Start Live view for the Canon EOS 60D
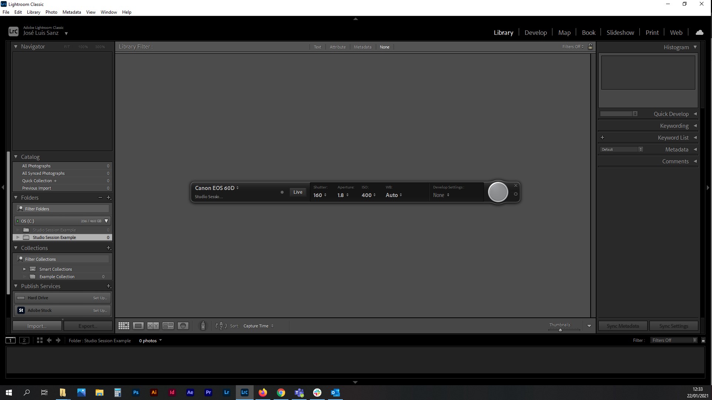This screenshot has width=712, height=400. (x=298, y=192)
